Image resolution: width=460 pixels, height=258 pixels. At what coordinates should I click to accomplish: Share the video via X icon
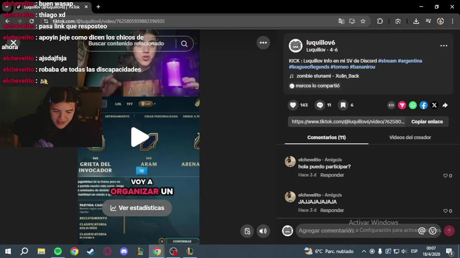tap(434, 105)
